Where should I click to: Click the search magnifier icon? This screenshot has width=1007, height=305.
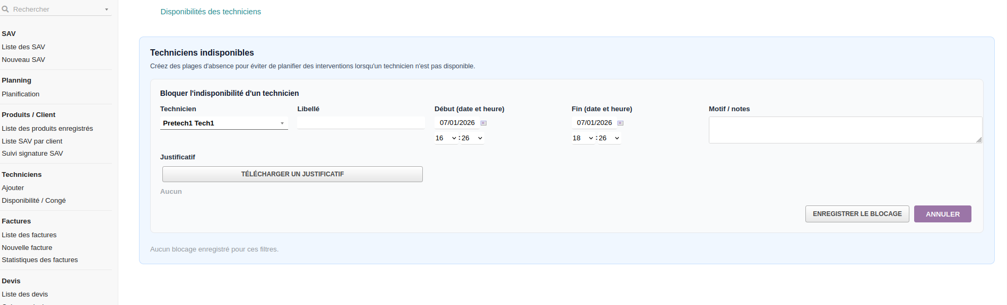pyautogui.click(x=5, y=9)
